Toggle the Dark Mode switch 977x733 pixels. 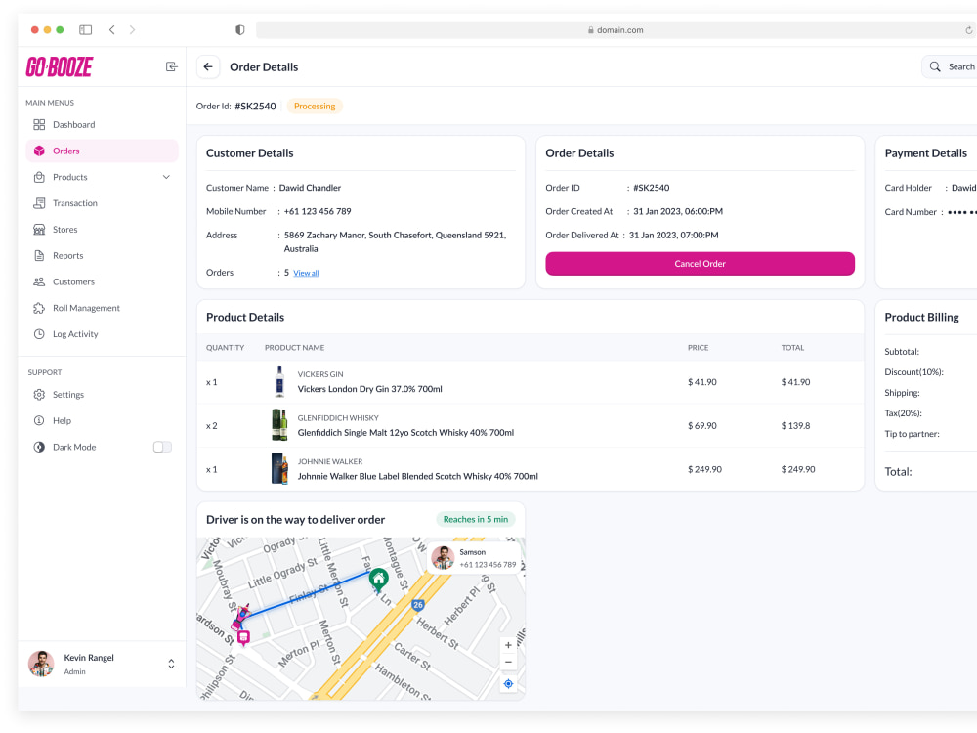[x=162, y=447]
